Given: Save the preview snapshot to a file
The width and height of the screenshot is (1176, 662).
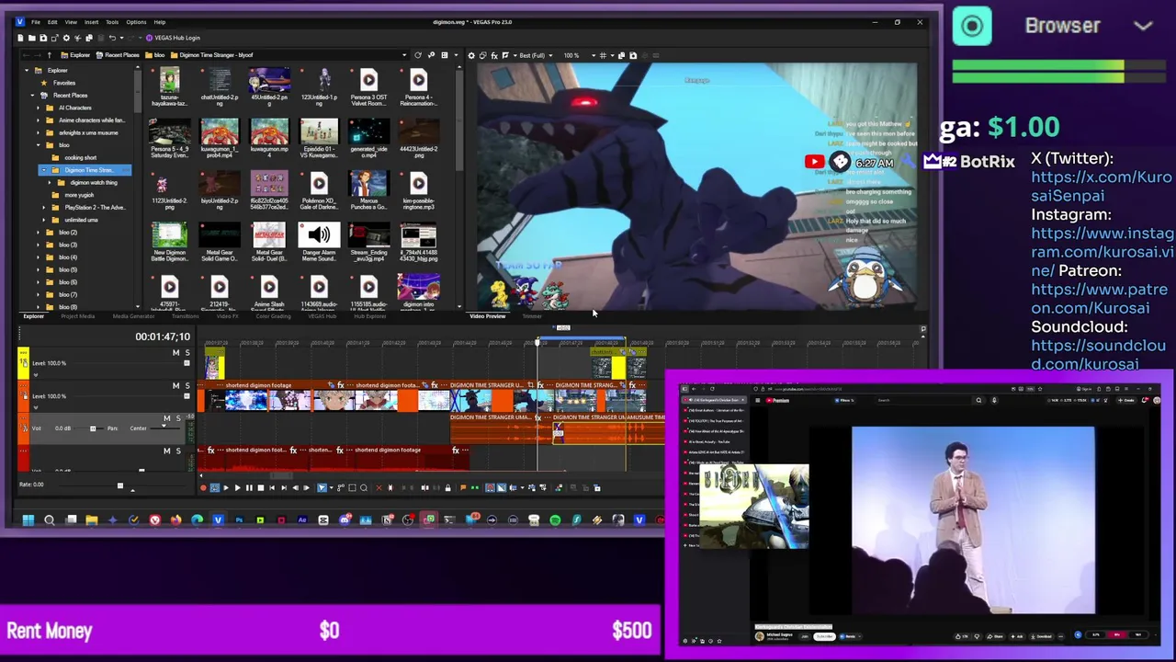Looking at the screenshot, I should pos(633,55).
